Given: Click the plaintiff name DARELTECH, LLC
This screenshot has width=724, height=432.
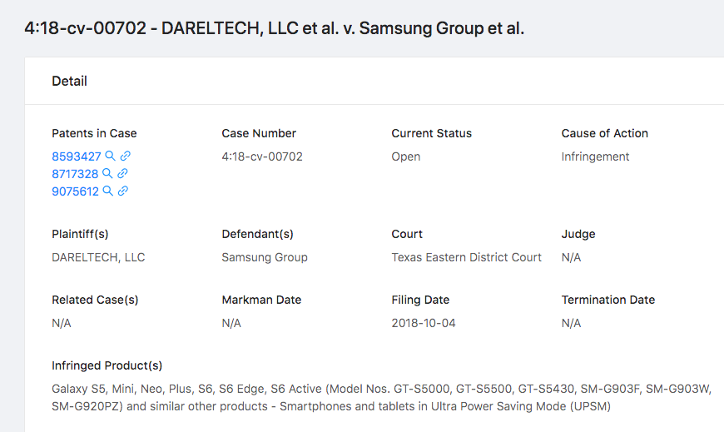Looking at the screenshot, I should (x=98, y=257).
